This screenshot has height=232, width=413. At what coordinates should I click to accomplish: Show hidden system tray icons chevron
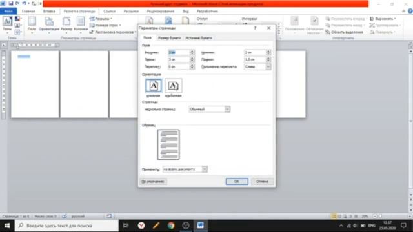click(341, 226)
